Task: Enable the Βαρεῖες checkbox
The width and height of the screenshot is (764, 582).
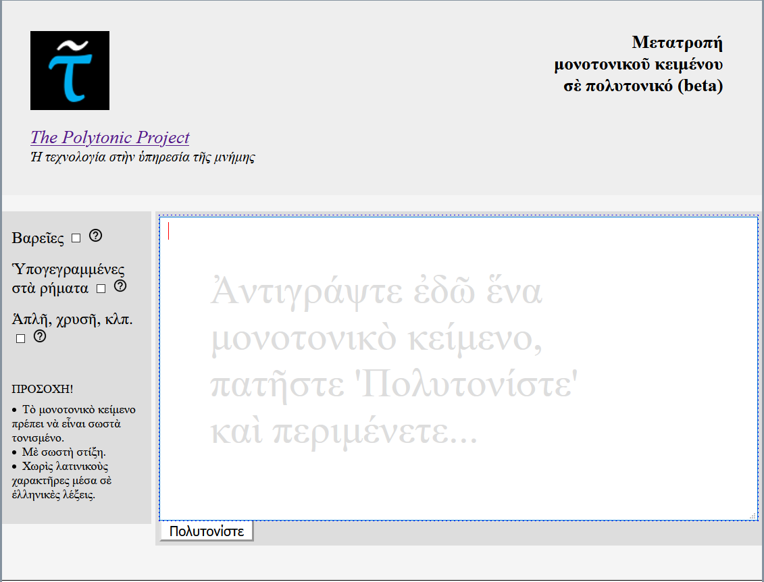Action: [x=76, y=238]
